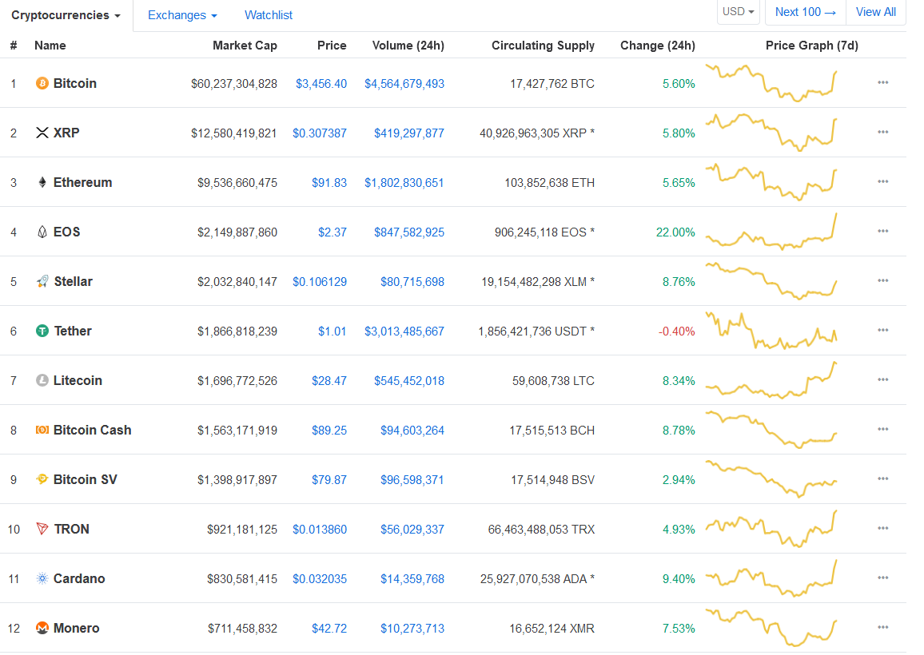This screenshot has width=924, height=655.
Task: Open the USD currency selector
Action: [738, 12]
